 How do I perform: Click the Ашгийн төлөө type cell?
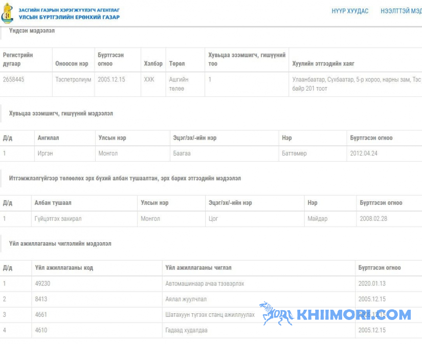click(179, 84)
